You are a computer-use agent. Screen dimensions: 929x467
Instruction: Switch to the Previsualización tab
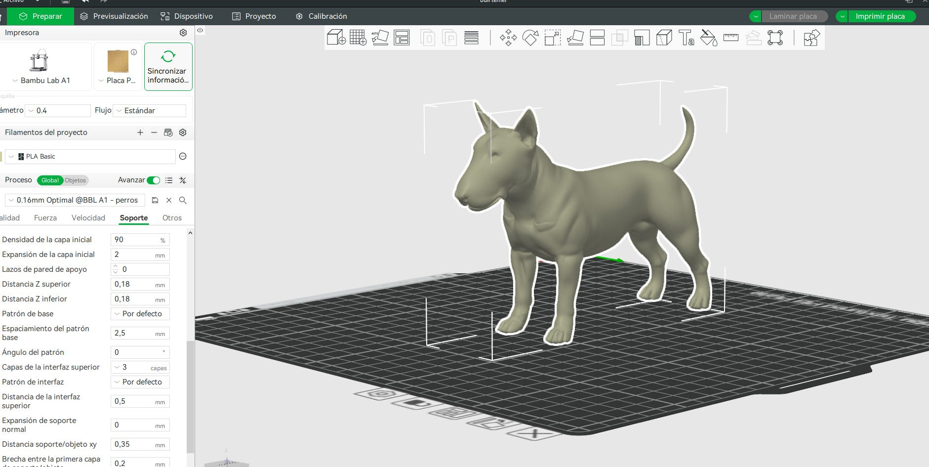(114, 16)
